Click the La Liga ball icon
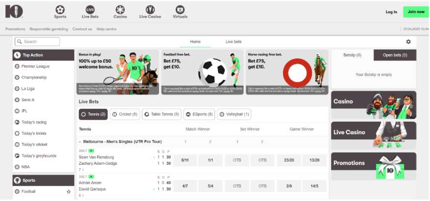430x201 pixels. click(17, 89)
